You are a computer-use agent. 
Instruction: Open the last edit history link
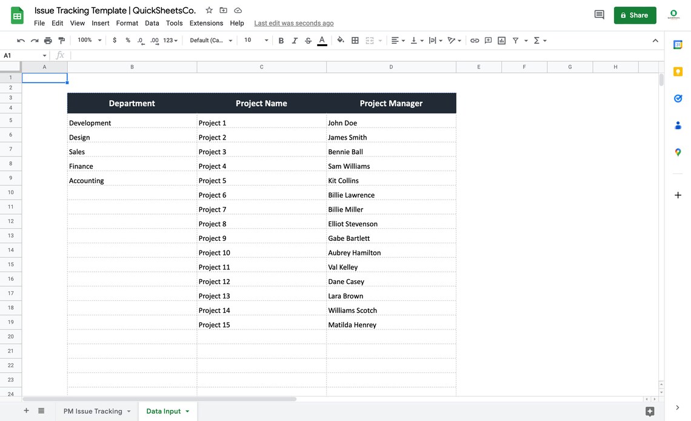pos(293,23)
